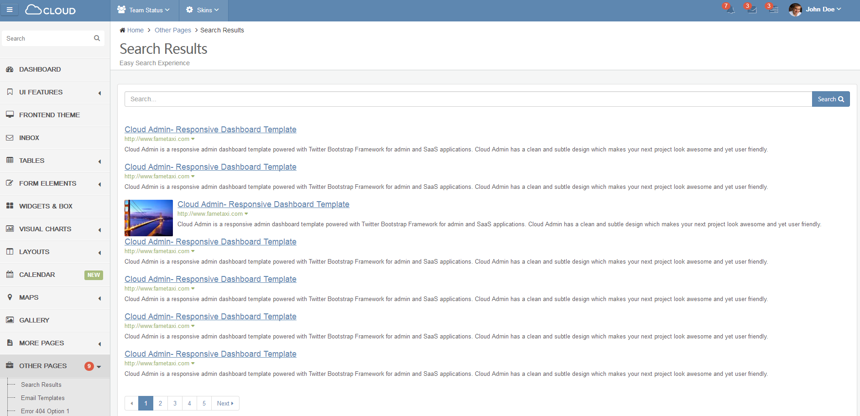Go to page 2 of results
Screen dimensions: 860x416
pos(160,403)
